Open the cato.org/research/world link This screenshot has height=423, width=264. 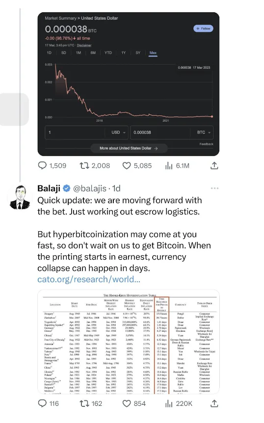pos(89,279)
